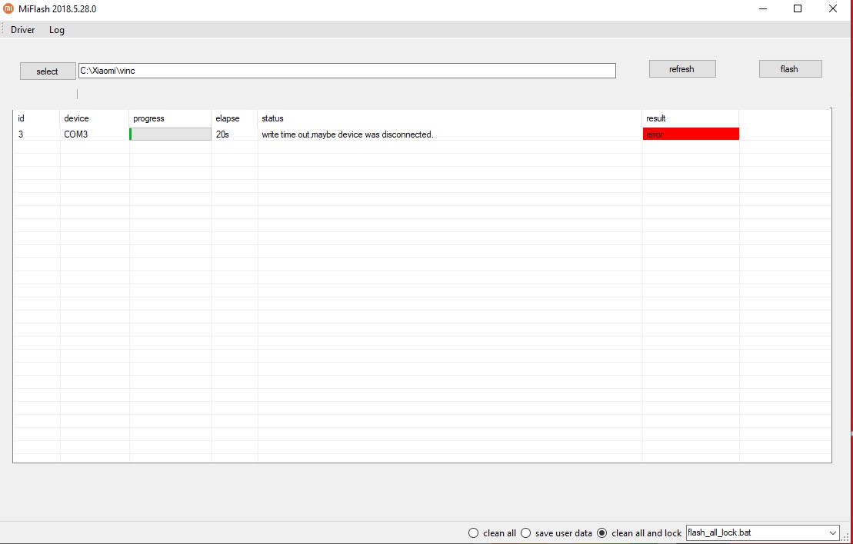Click the MiFlash orange logo icon
Image resolution: width=853 pixels, height=544 pixels.
tap(8, 8)
